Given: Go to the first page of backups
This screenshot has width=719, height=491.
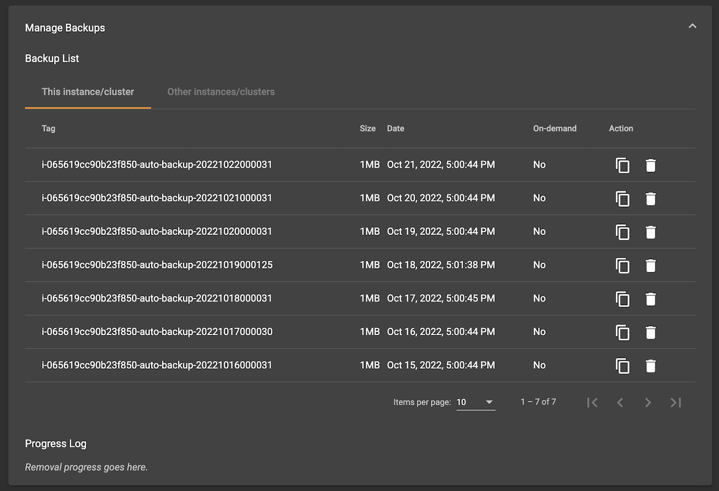Looking at the screenshot, I should click(592, 402).
